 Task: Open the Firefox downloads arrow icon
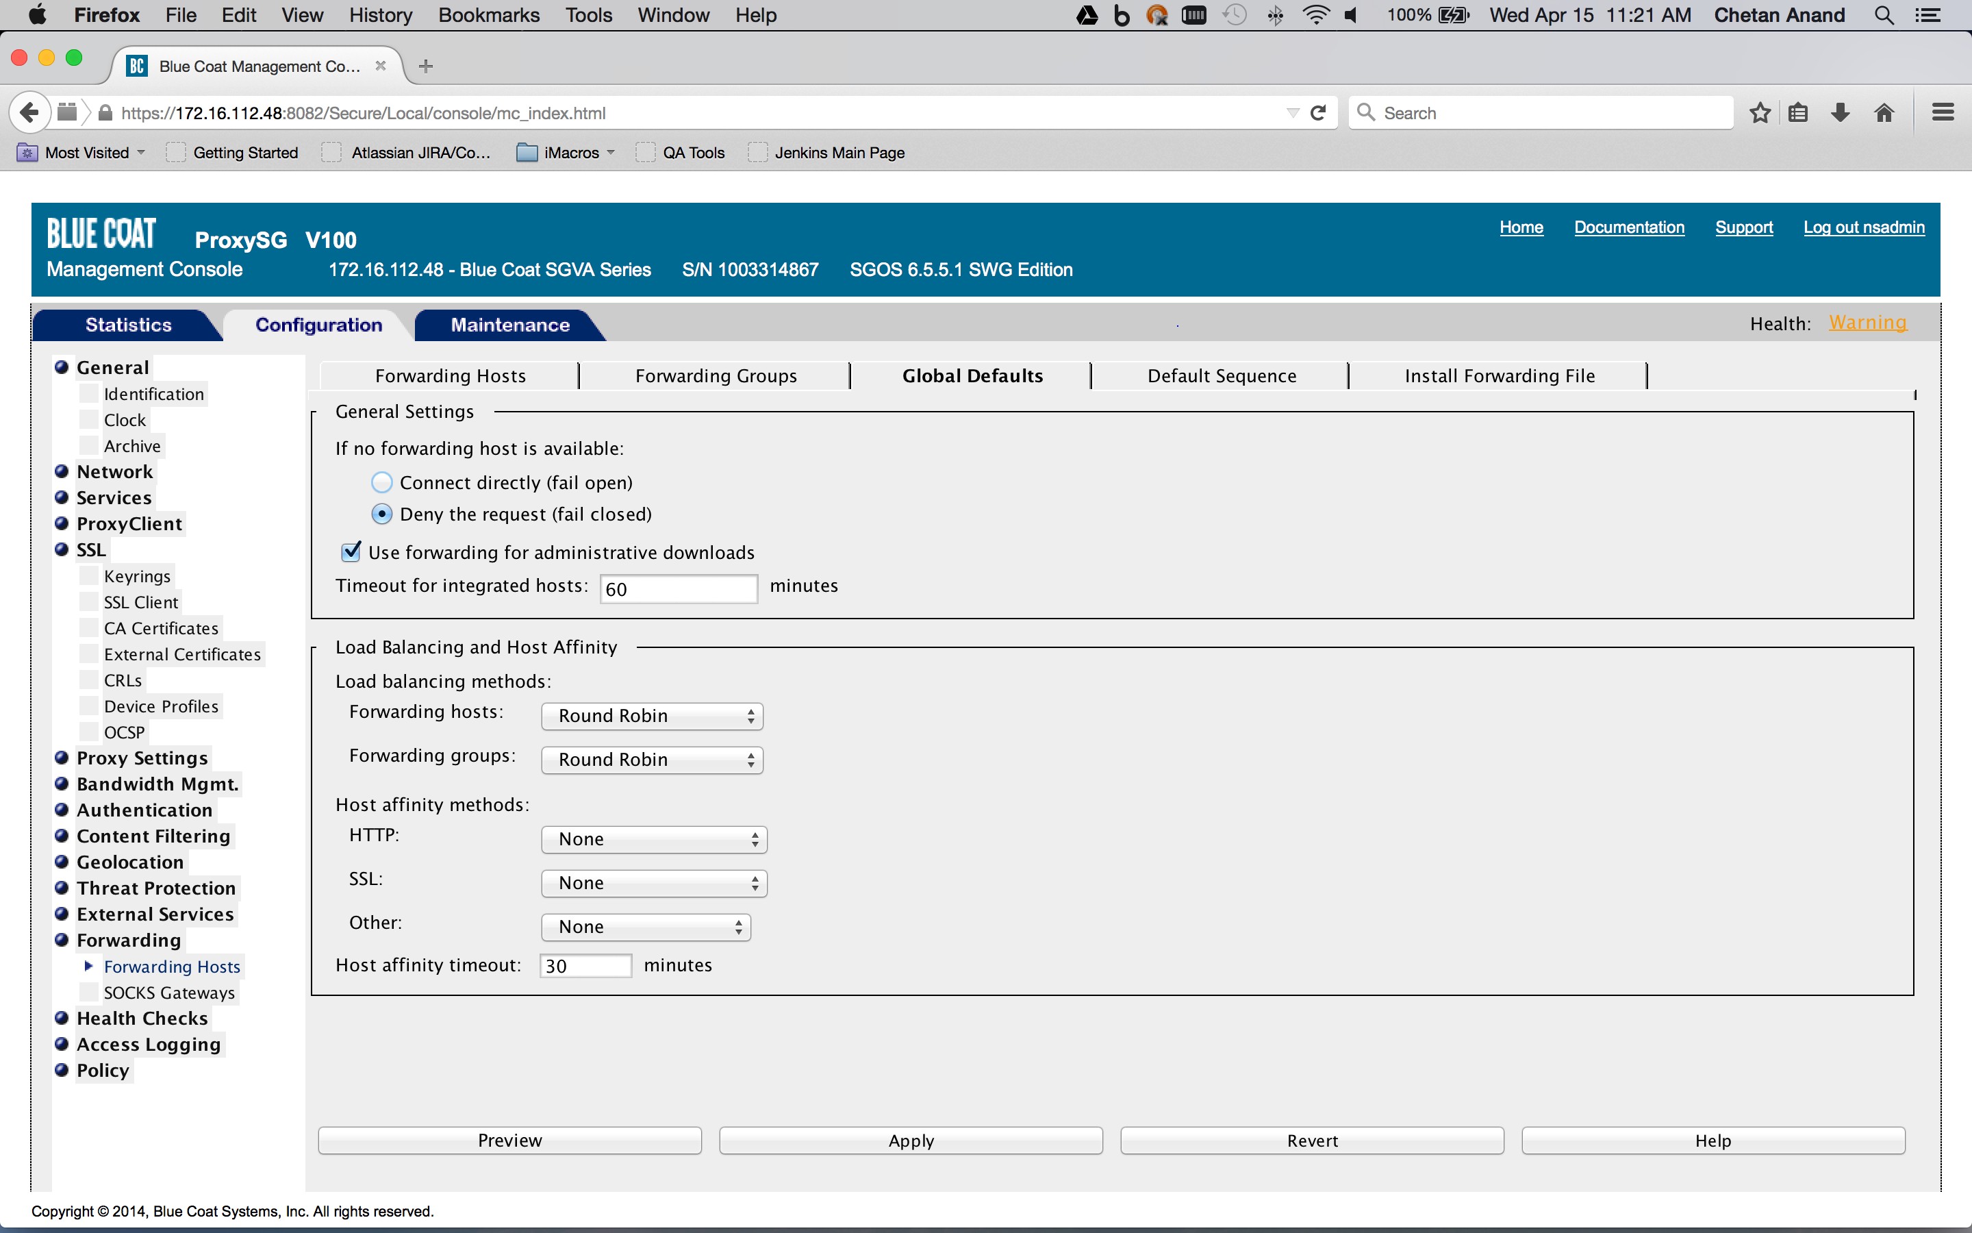pos(1840,112)
